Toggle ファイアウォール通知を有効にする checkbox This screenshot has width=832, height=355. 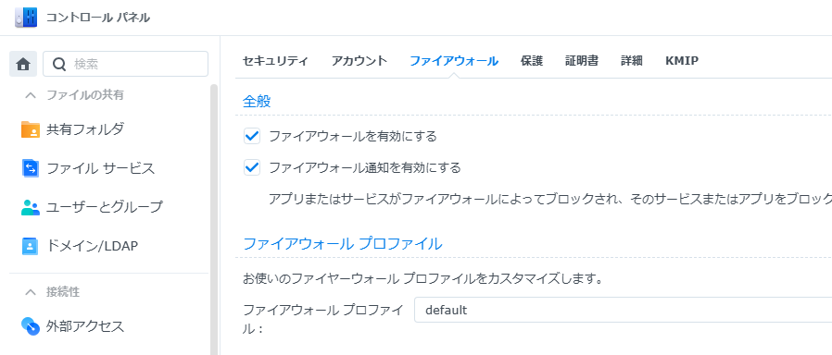[x=251, y=168]
